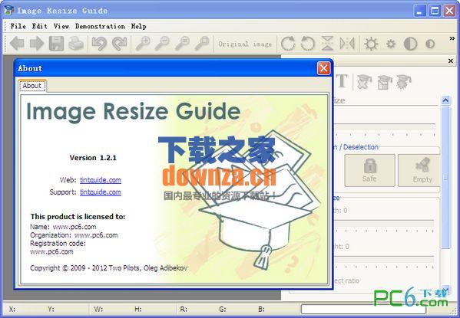Click the forward arrow toolbar icon

click(x=37, y=44)
